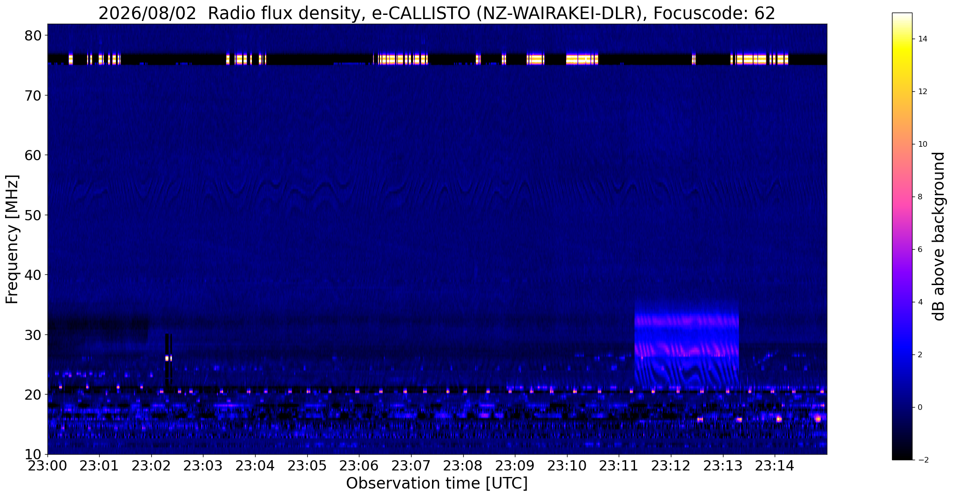Click the 80 MHz frequency tick label
This screenshot has height=497, width=953.
pyautogui.click(x=34, y=35)
